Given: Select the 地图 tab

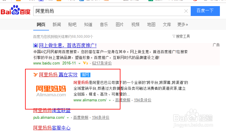Looking at the screenshot, I should click(x=151, y=24).
